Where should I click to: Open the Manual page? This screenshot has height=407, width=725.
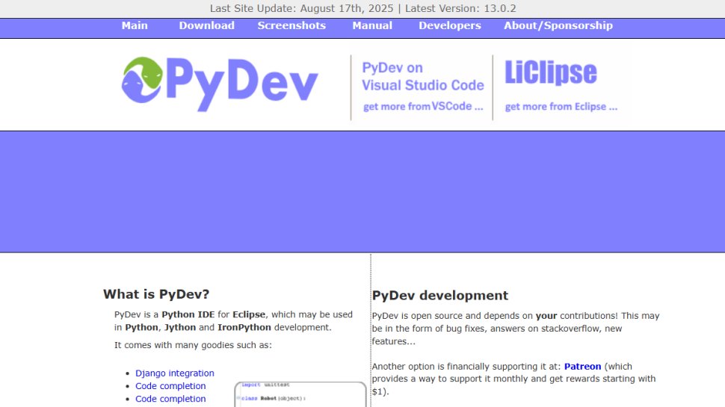(372, 26)
